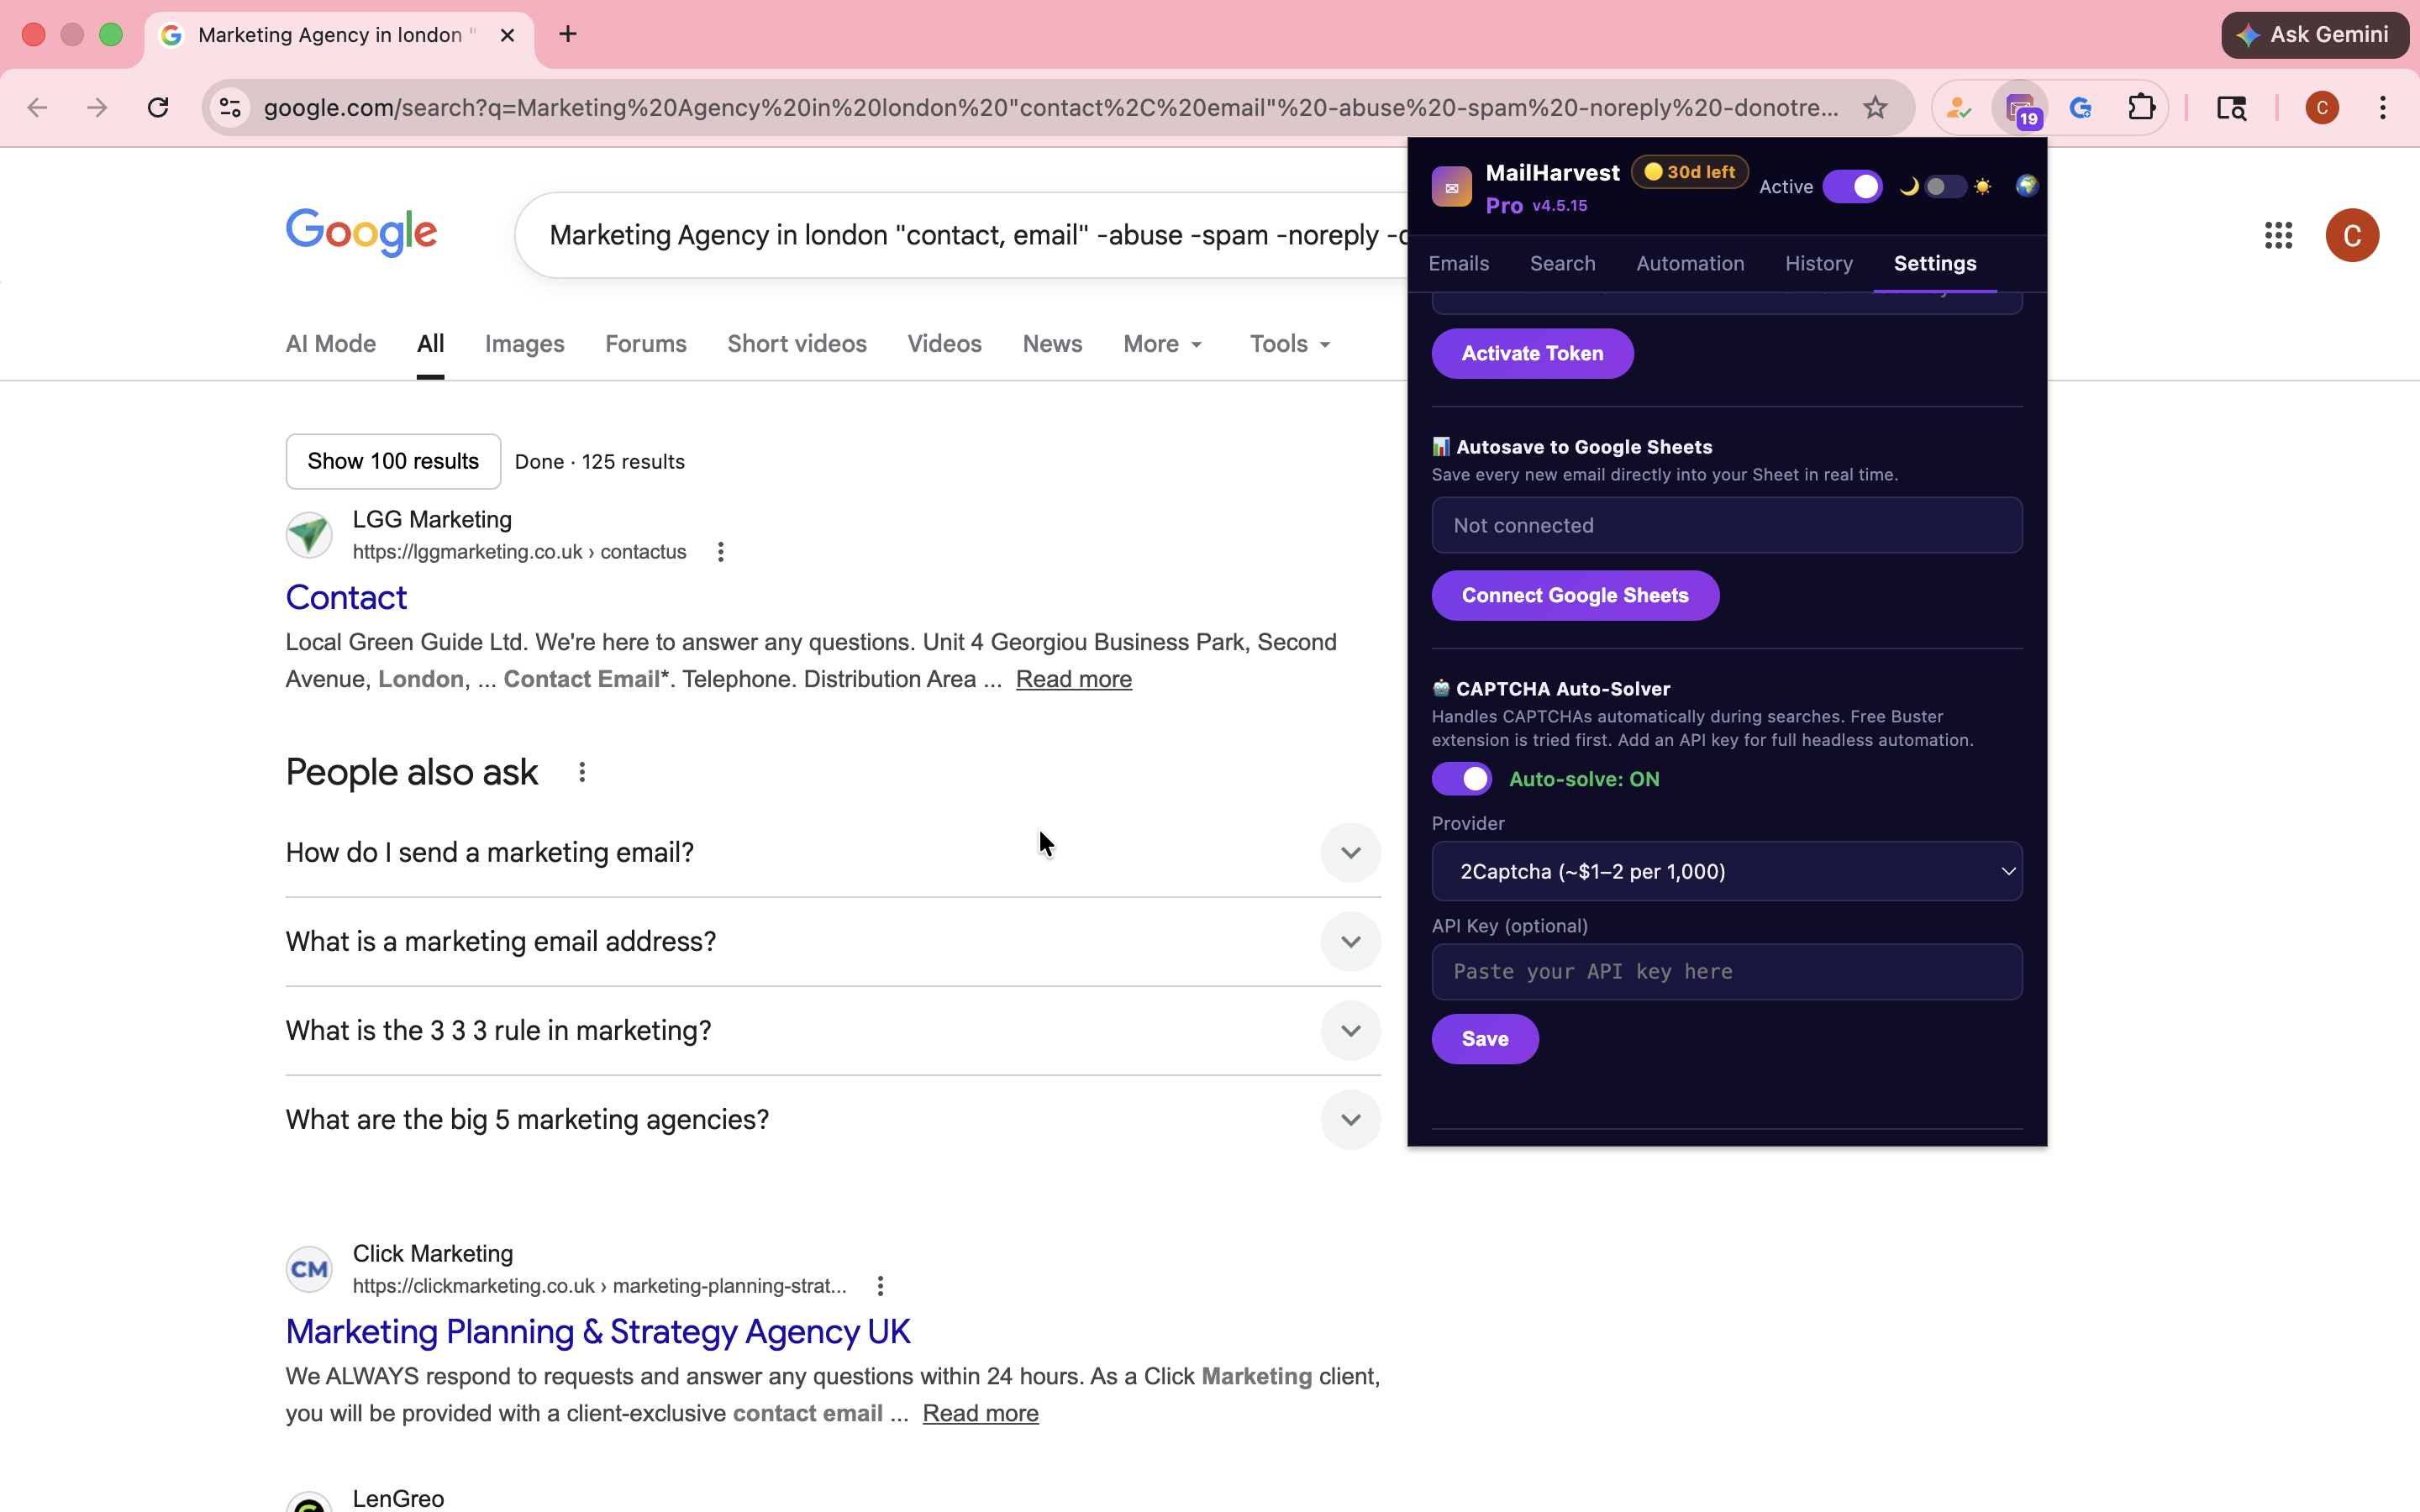
Task: Open the side panel search icon
Action: (x=2231, y=108)
